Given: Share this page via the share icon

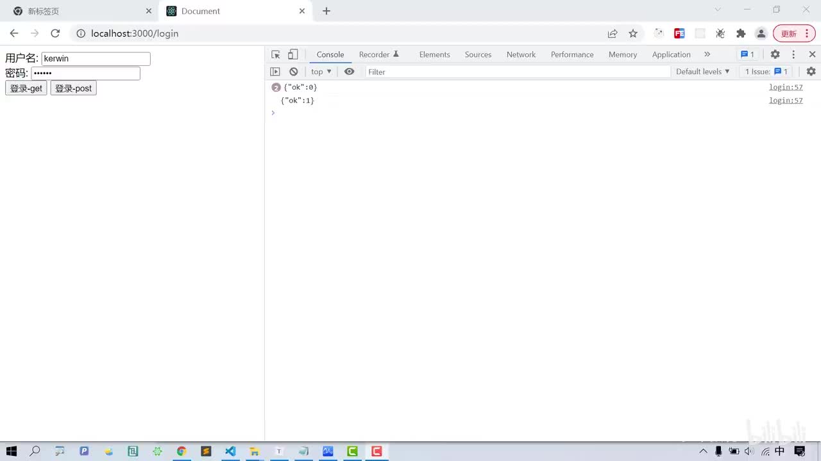Looking at the screenshot, I should pyautogui.click(x=613, y=33).
